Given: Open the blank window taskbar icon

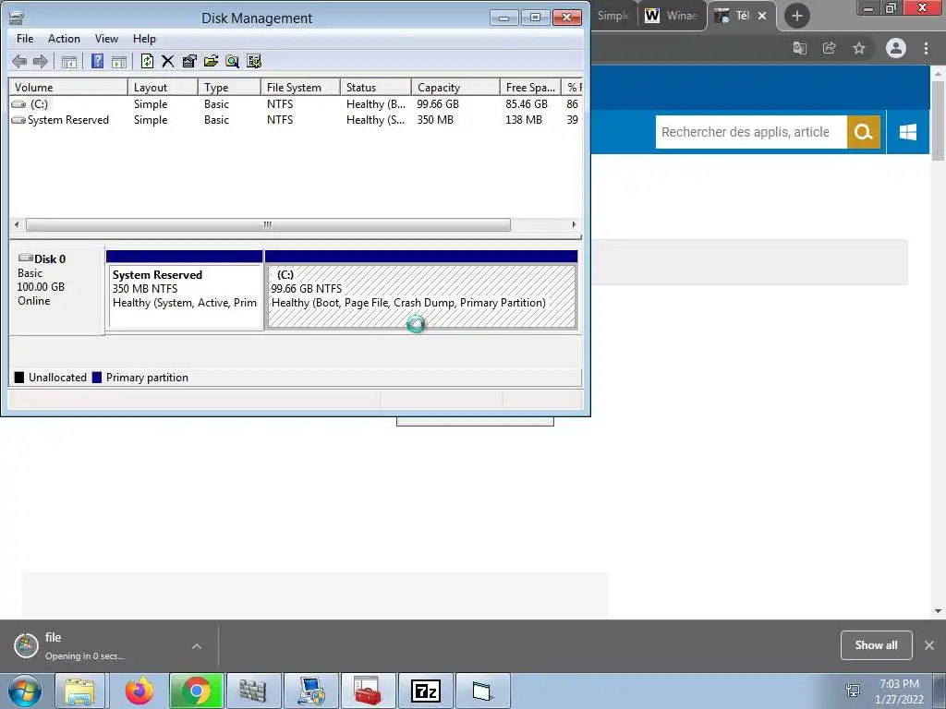Looking at the screenshot, I should coord(482,691).
